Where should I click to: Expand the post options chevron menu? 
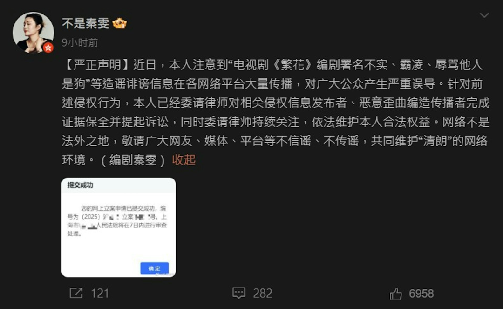[x=484, y=15]
